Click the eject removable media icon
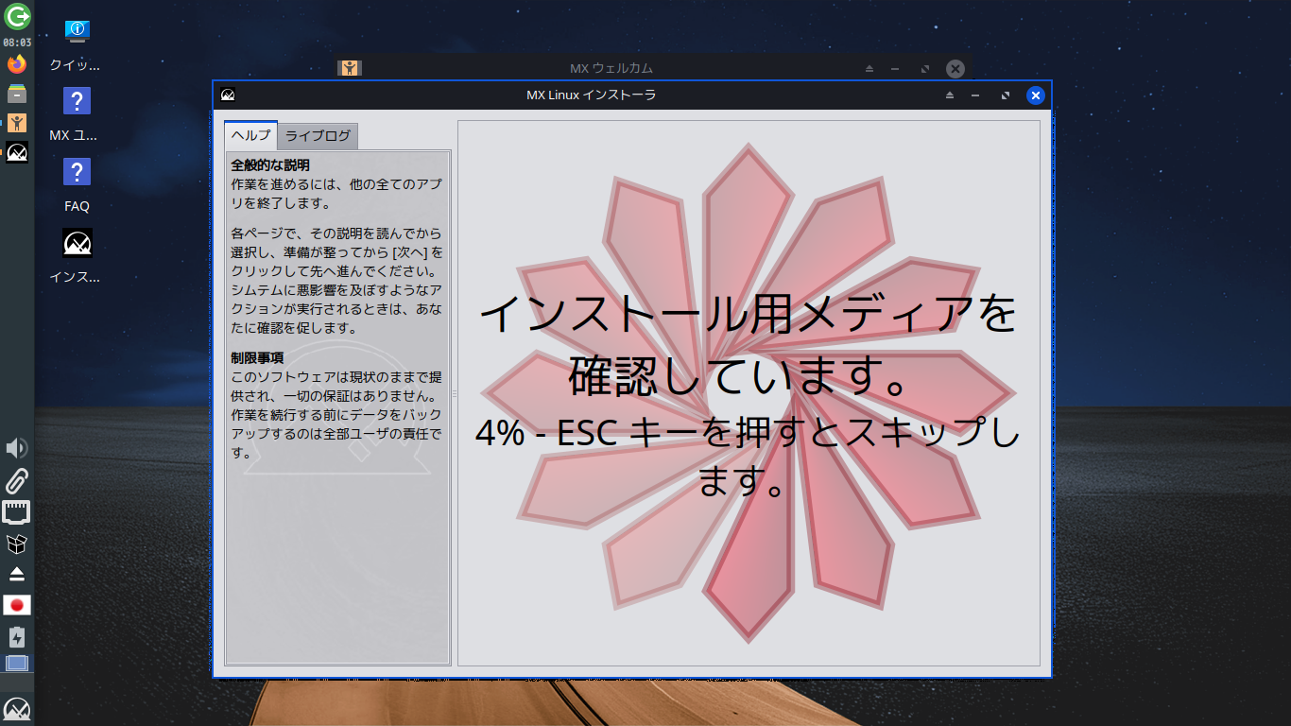 point(17,574)
